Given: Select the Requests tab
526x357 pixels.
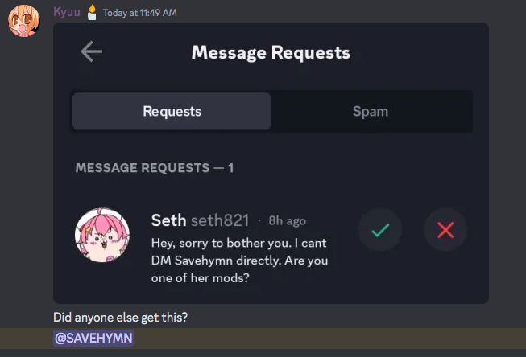Looking at the screenshot, I should tap(172, 111).
